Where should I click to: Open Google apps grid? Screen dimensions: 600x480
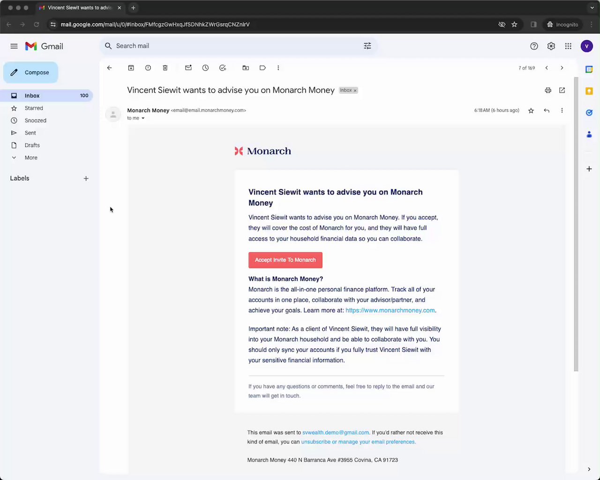tap(568, 46)
